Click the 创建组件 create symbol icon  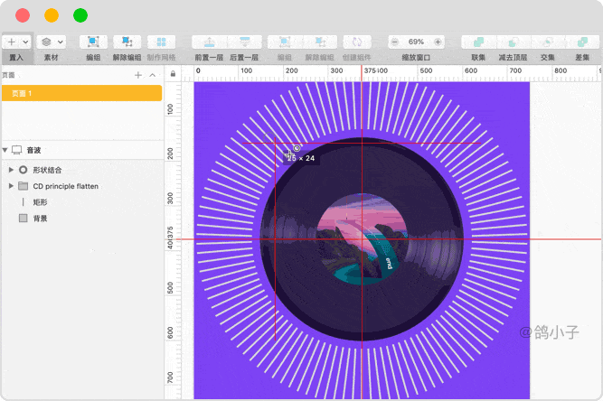(x=357, y=42)
